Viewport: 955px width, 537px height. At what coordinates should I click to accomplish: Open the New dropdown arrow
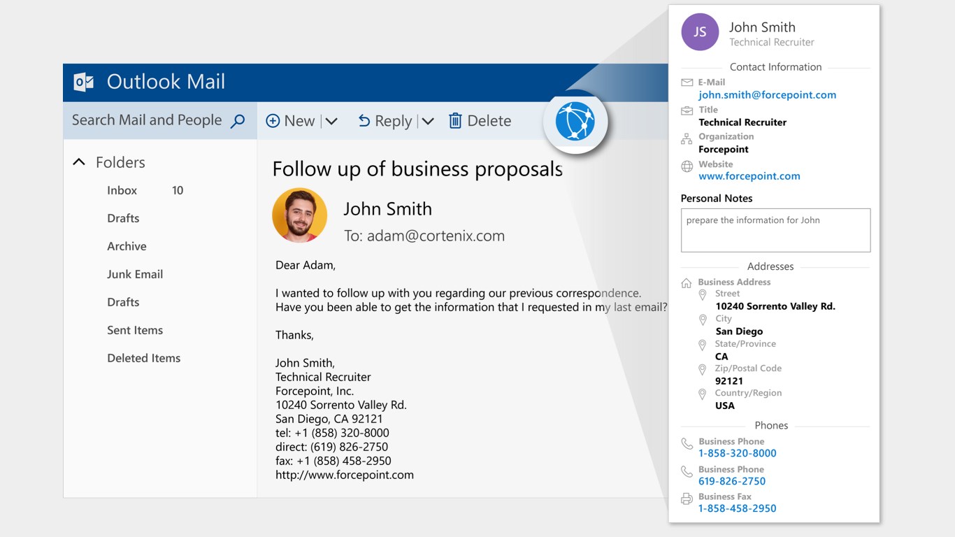331,121
